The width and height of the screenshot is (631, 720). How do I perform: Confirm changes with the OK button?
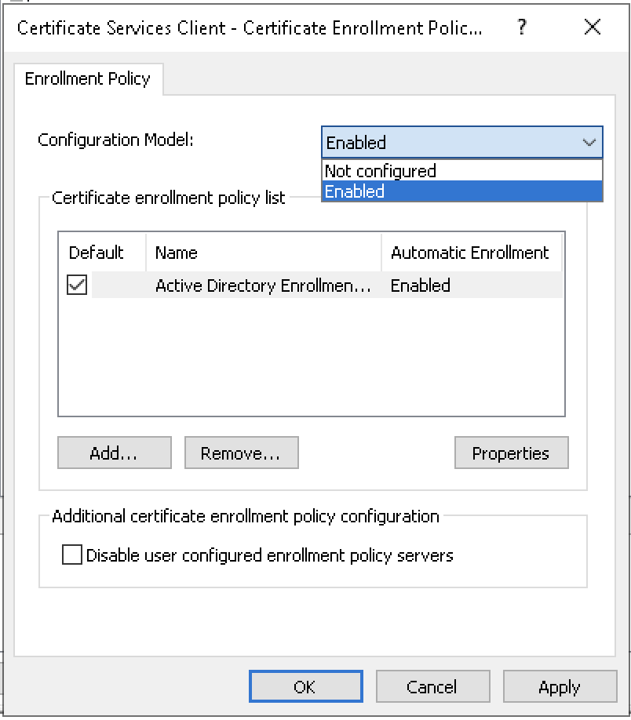(305, 687)
